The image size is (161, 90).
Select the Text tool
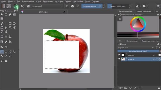(6, 14)
